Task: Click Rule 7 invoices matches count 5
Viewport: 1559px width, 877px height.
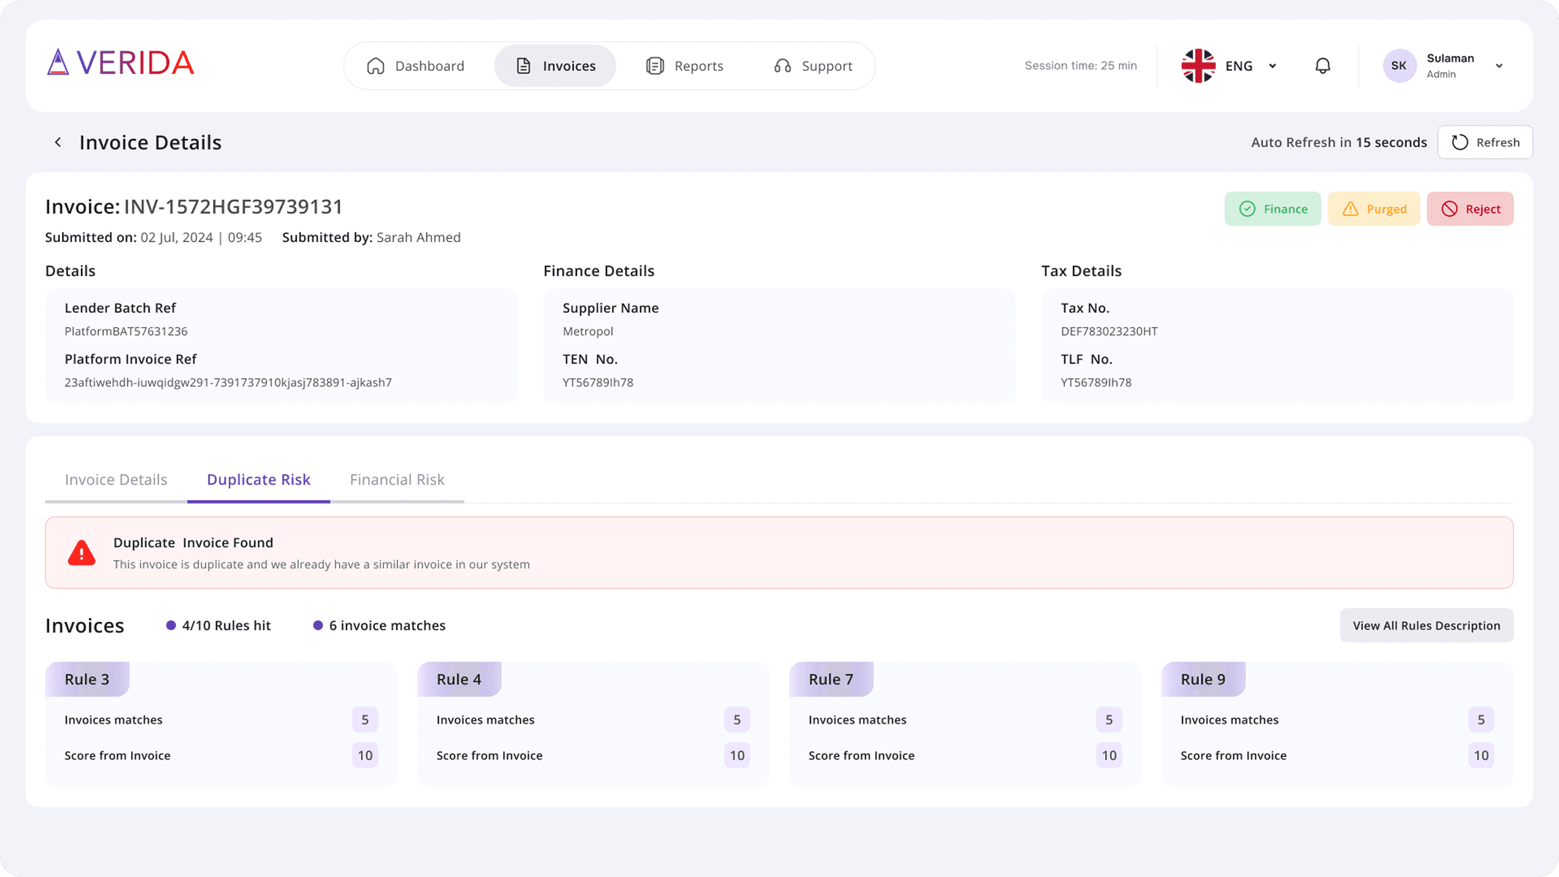Action: click(1110, 720)
